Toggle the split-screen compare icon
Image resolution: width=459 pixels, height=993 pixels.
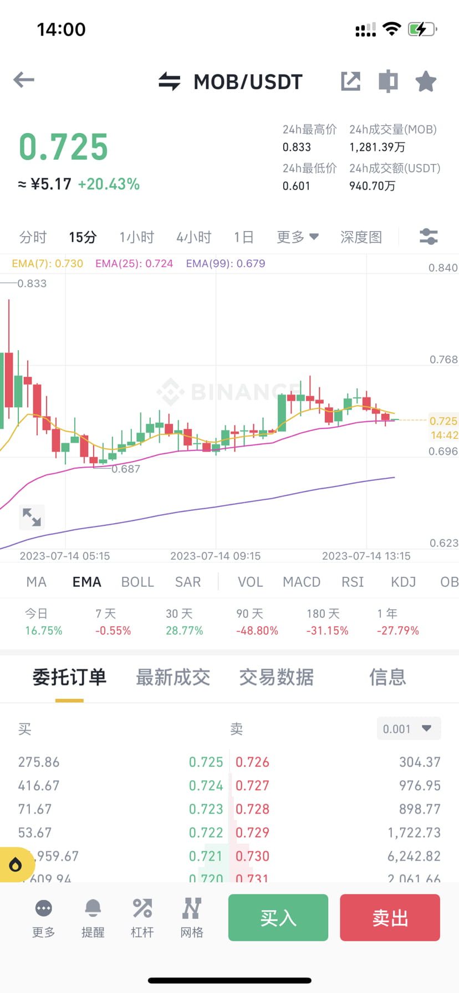tap(388, 81)
